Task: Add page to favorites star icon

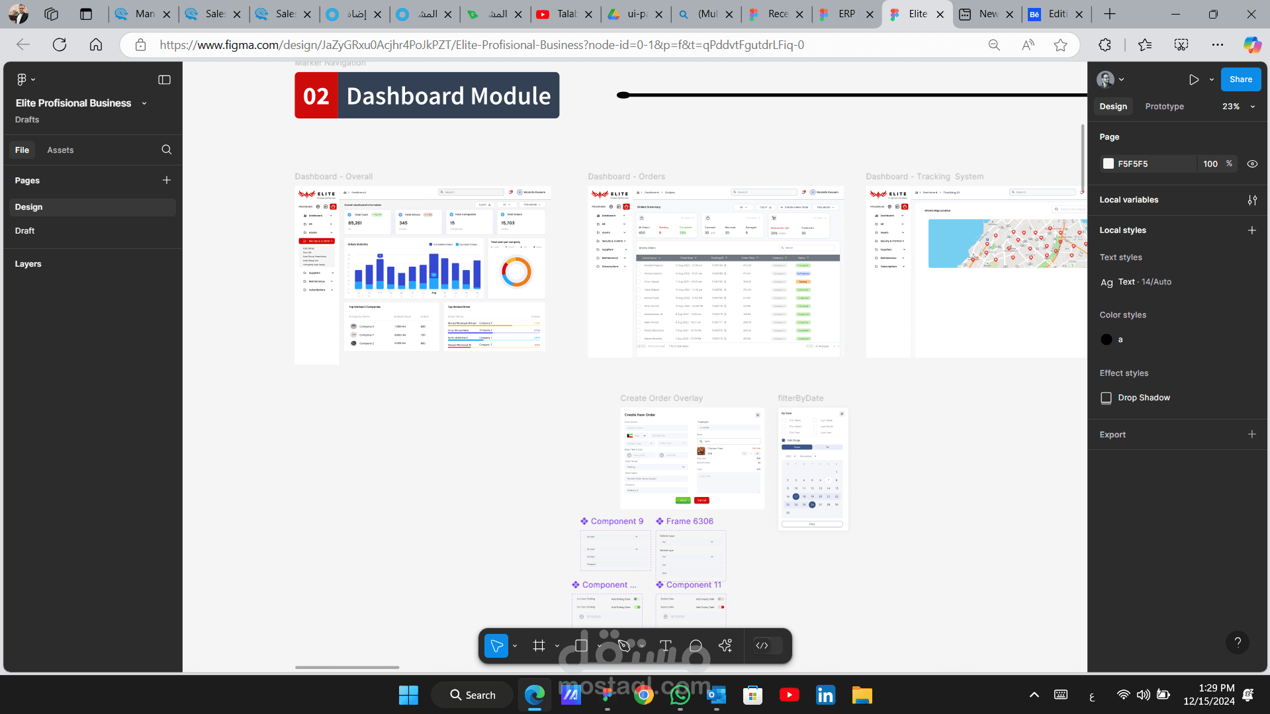Action: (1060, 45)
